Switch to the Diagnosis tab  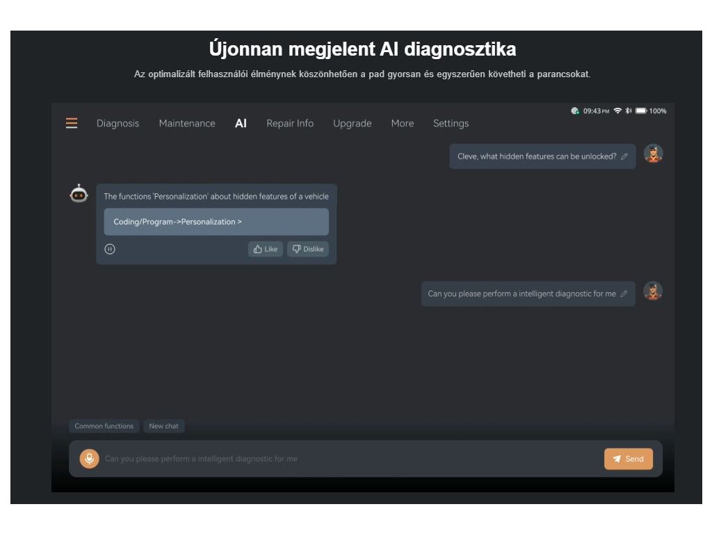tap(118, 123)
